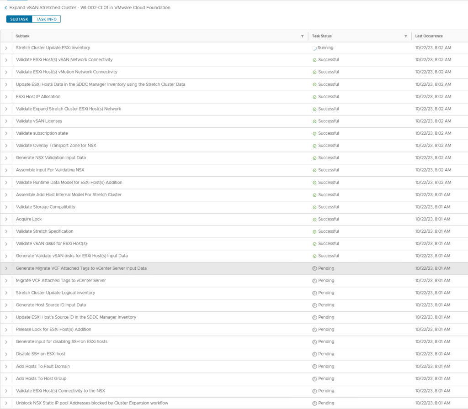Click the Running spinner icon for Update ESXi Inventory
The width and height of the screenshot is (468, 409).
click(x=314, y=48)
